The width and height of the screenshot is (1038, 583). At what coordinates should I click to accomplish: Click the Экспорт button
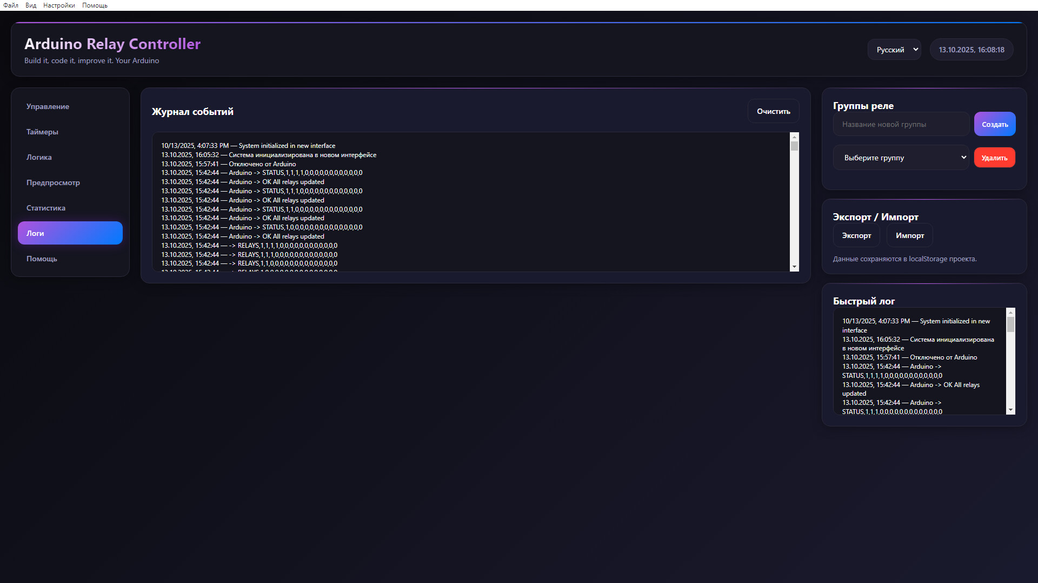[x=856, y=235]
